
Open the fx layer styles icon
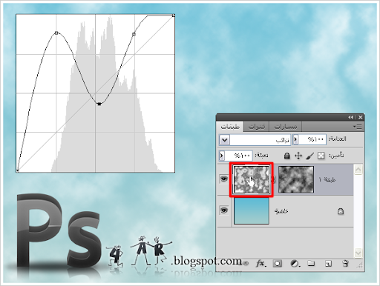point(261,264)
